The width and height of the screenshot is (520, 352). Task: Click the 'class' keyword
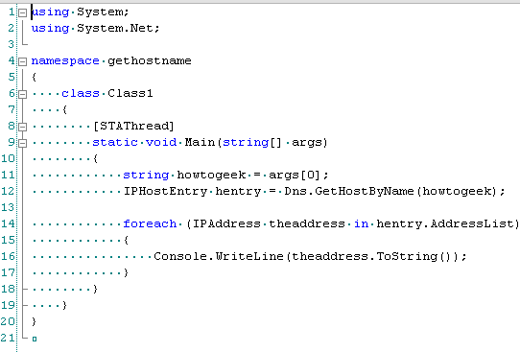pyautogui.click(x=81, y=93)
